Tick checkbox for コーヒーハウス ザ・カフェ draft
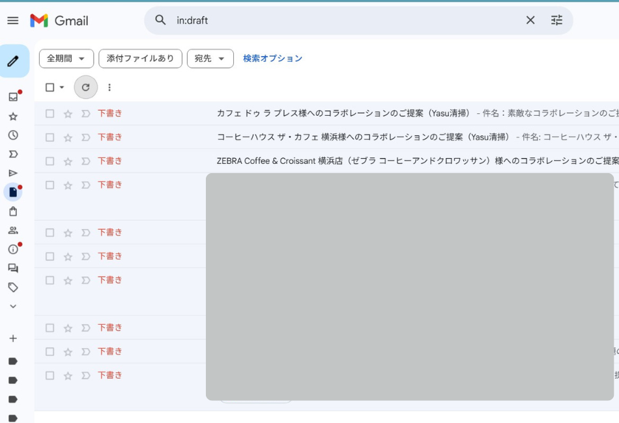This screenshot has height=423, width=619. tap(50, 137)
